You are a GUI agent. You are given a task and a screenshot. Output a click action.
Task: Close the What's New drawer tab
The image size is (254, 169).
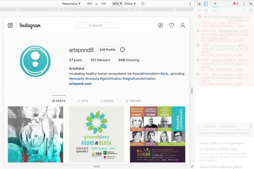pyautogui.click(x=238, y=126)
